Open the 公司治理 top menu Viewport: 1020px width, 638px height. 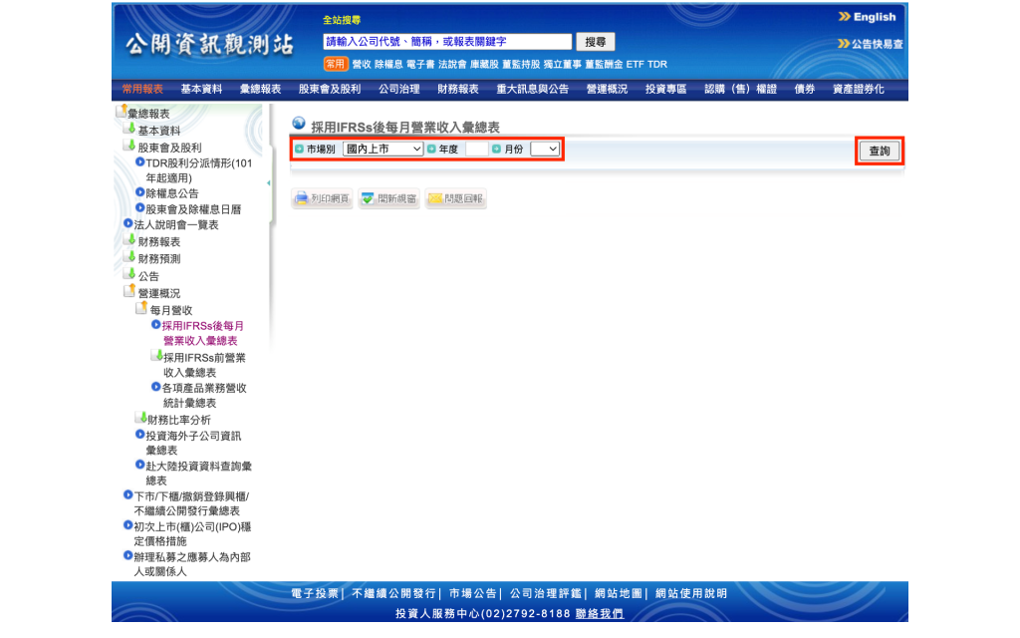pos(399,89)
